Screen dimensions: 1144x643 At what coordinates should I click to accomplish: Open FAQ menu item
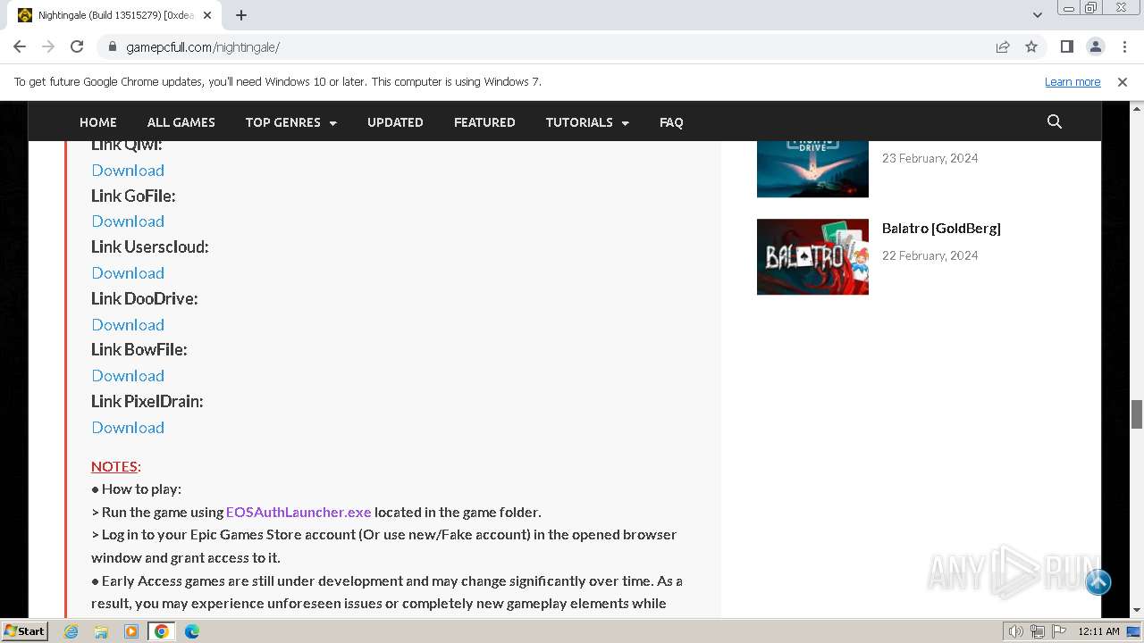point(671,122)
